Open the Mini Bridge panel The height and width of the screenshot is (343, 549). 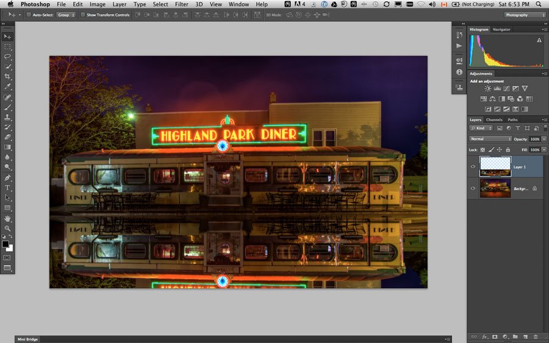(27, 339)
